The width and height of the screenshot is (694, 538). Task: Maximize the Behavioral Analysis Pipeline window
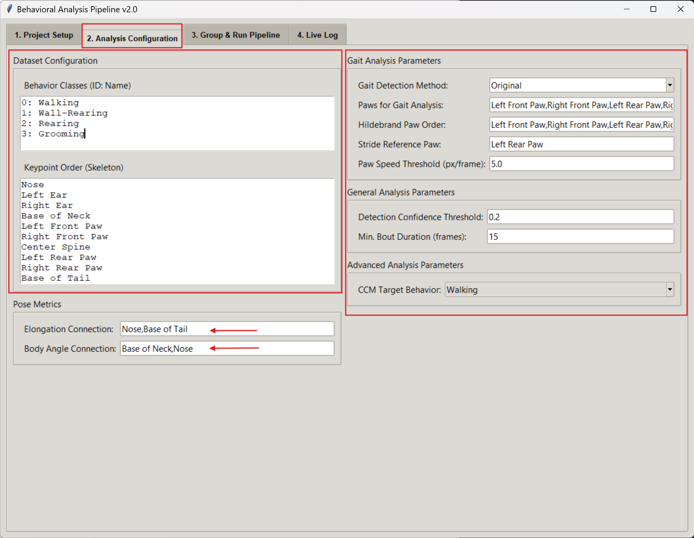pyautogui.click(x=653, y=9)
